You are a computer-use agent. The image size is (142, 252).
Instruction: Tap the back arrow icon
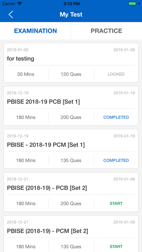point(11,14)
